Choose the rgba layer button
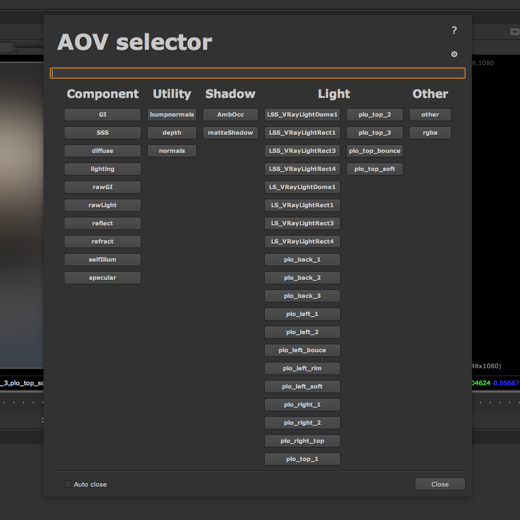This screenshot has height=520, width=520. click(430, 133)
